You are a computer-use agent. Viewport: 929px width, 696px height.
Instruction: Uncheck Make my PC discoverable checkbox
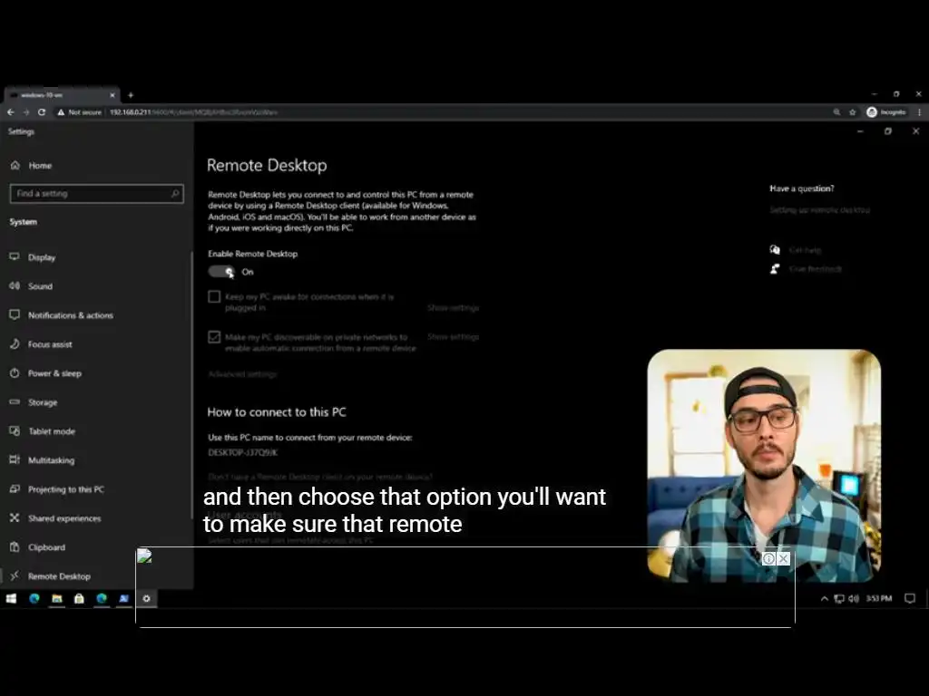[x=214, y=337]
